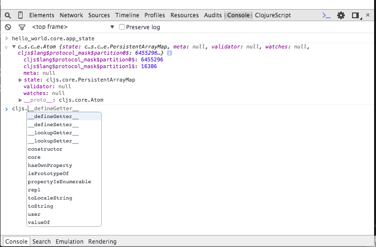376x247 pixels.
Task: Choose __defineGetter__ in the autocomplete list
Action: point(64,117)
